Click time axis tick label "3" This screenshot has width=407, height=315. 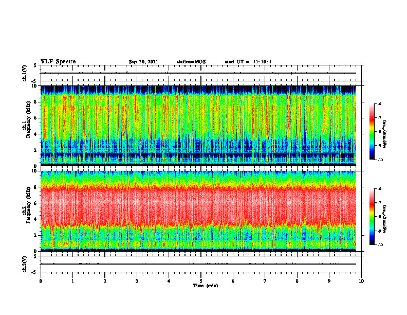pyautogui.click(x=137, y=281)
